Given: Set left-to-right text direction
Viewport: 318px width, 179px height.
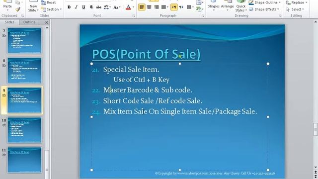Looking at the screenshot, I should pyautogui.click(x=174, y=7).
